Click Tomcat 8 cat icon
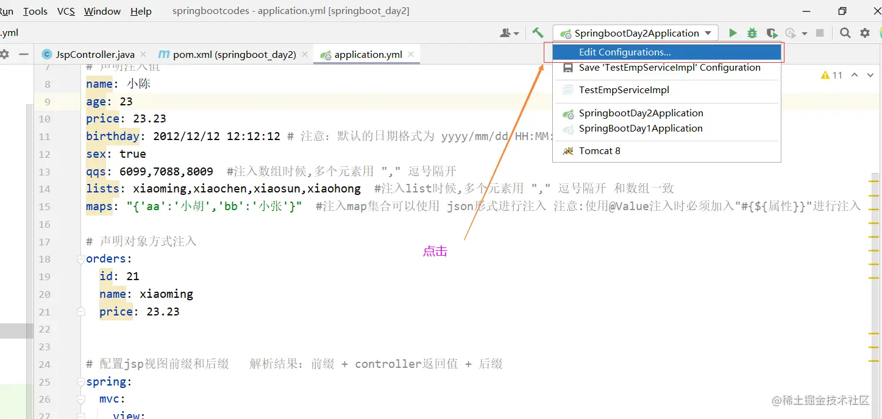 [568, 150]
